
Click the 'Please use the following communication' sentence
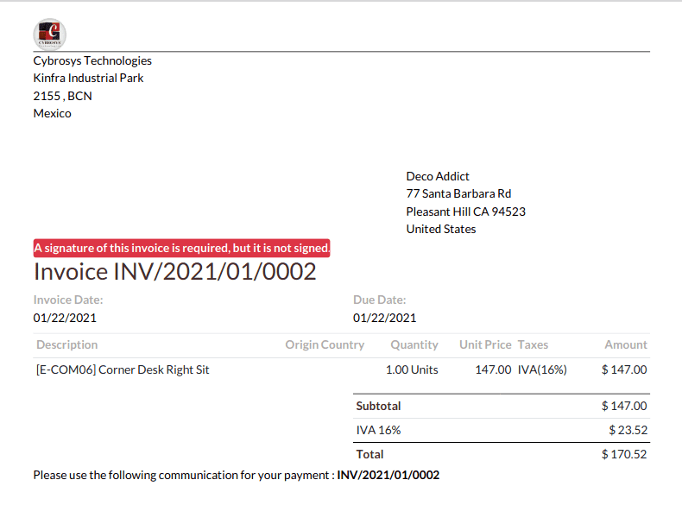pyautogui.click(x=184, y=475)
